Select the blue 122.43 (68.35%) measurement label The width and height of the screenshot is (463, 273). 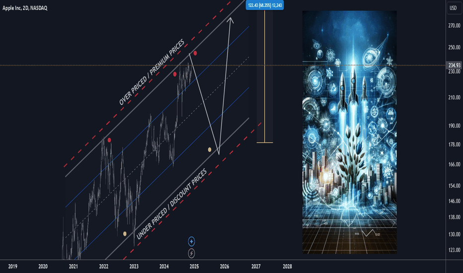[265, 5]
